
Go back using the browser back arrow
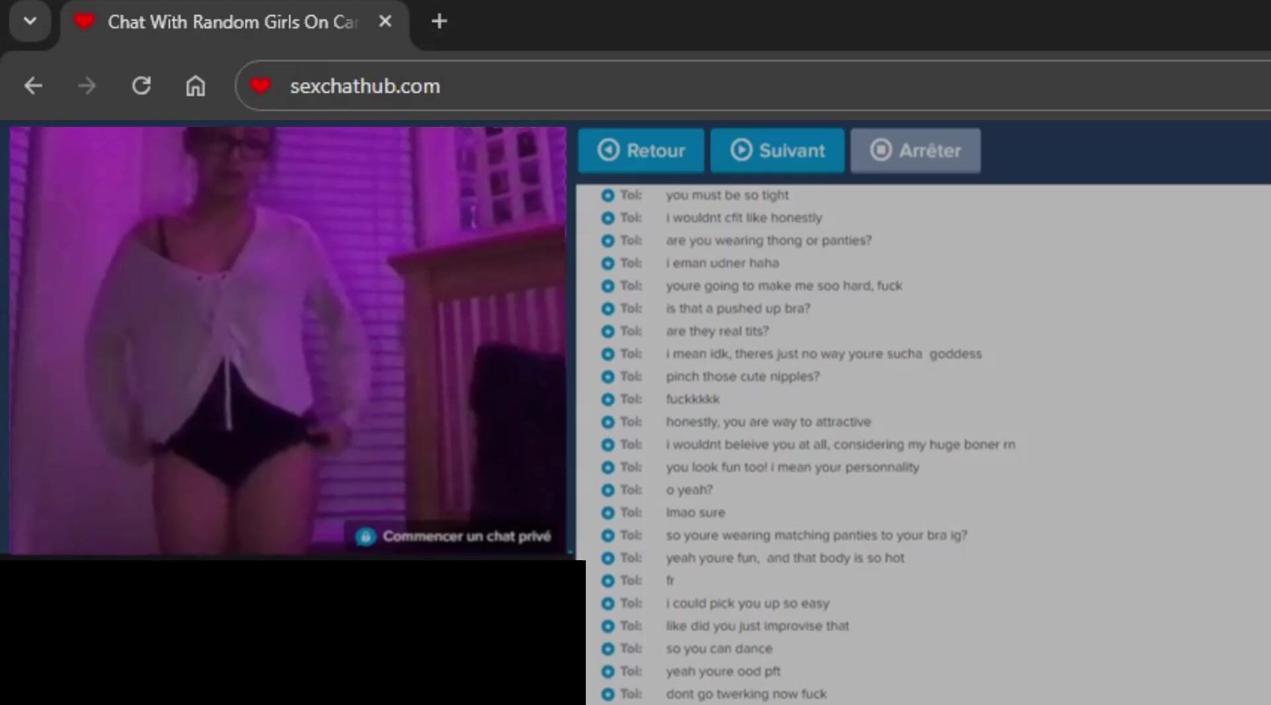click(x=33, y=86)
